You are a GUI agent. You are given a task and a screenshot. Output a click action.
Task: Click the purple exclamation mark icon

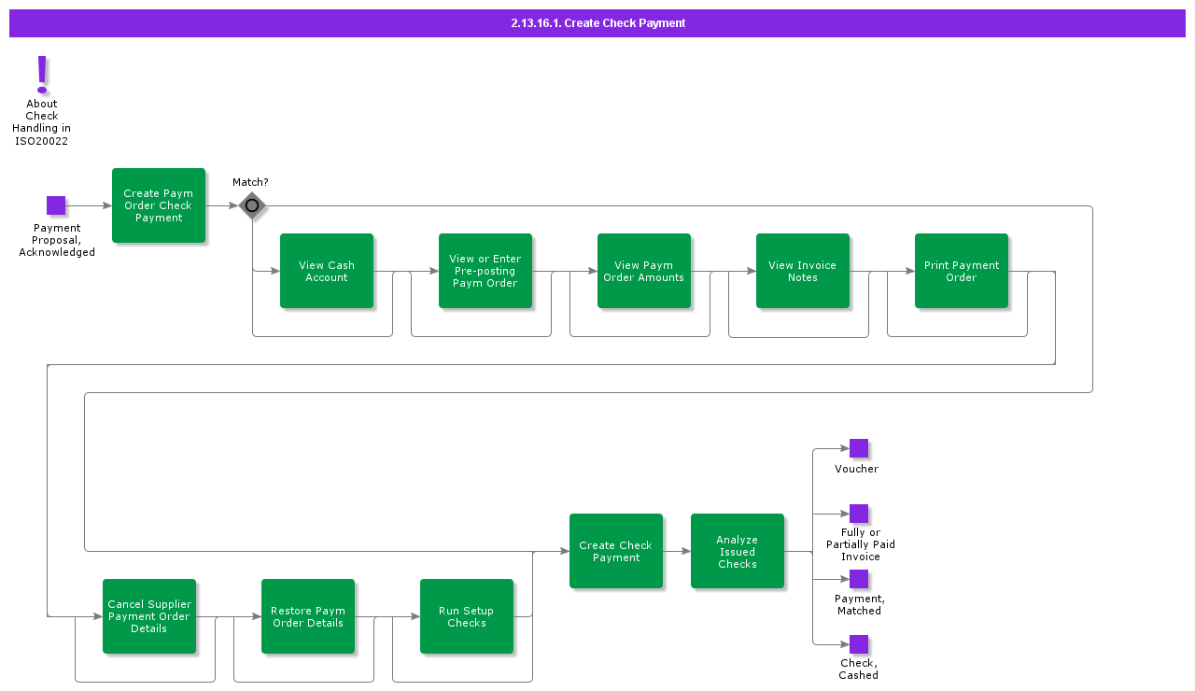point(41,75)
